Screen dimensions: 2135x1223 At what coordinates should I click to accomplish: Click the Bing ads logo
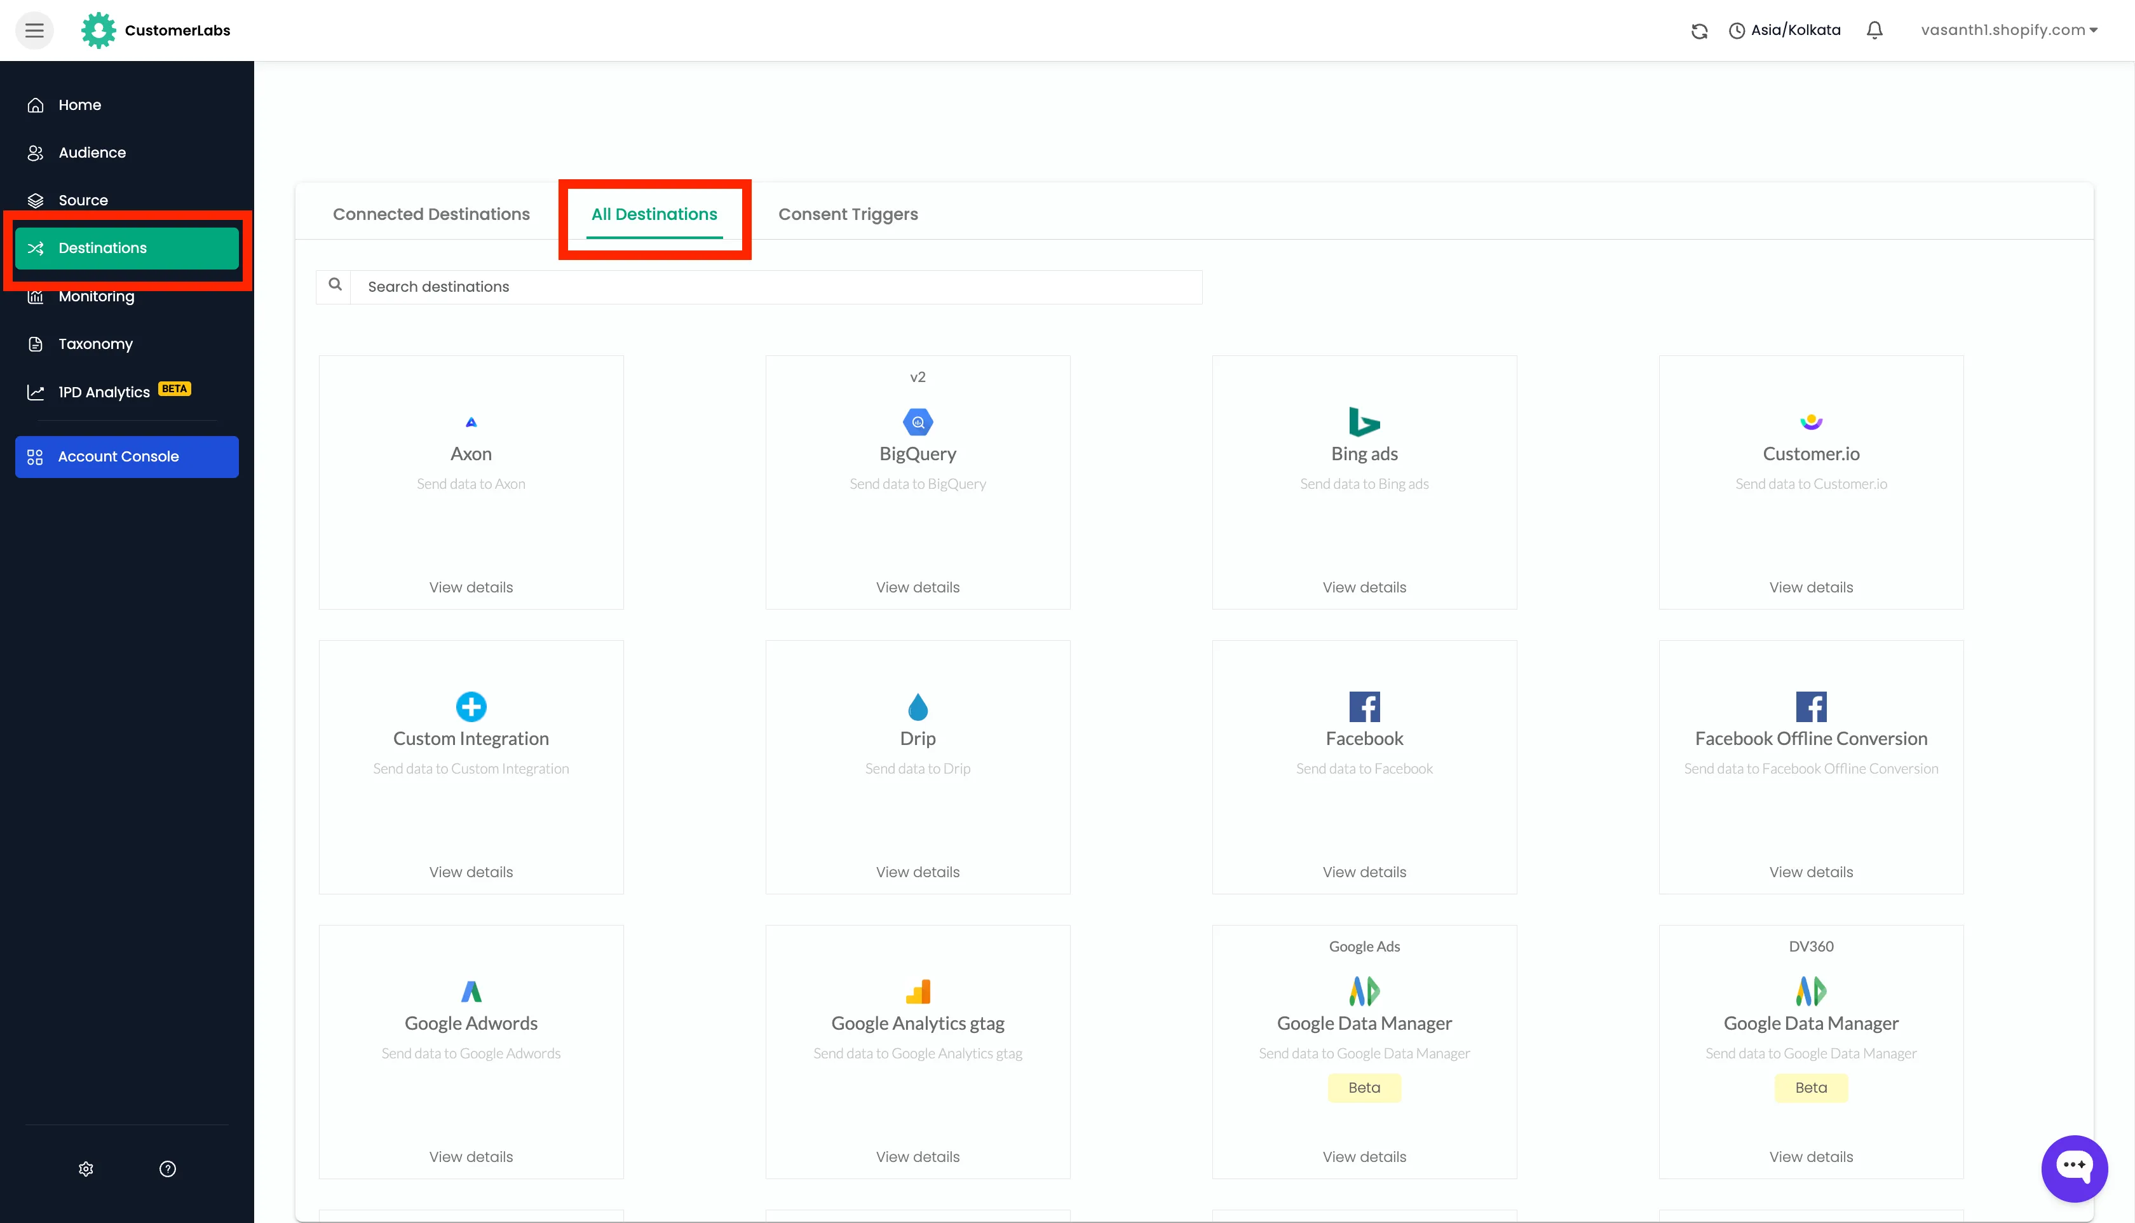point(1364,421)
